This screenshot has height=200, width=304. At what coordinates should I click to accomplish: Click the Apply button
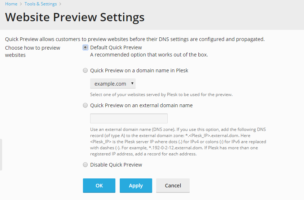pyautogui.click(x=136, y=186)
